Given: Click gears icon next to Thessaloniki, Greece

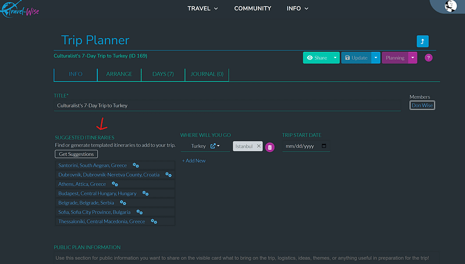Looking at the screenshot, I should tap(154, 222).
